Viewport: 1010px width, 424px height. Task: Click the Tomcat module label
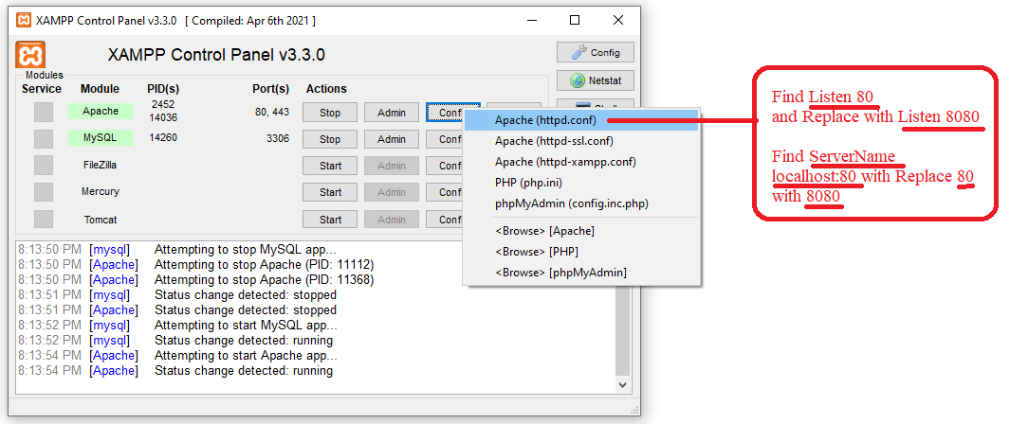(100, 219)
